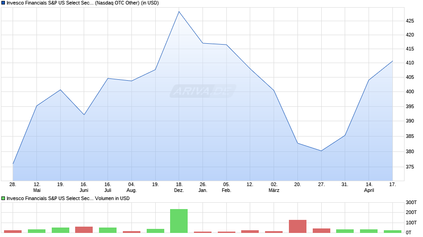Click the green volume legend square
Screen dimensions: 423x237
(3, 198)
